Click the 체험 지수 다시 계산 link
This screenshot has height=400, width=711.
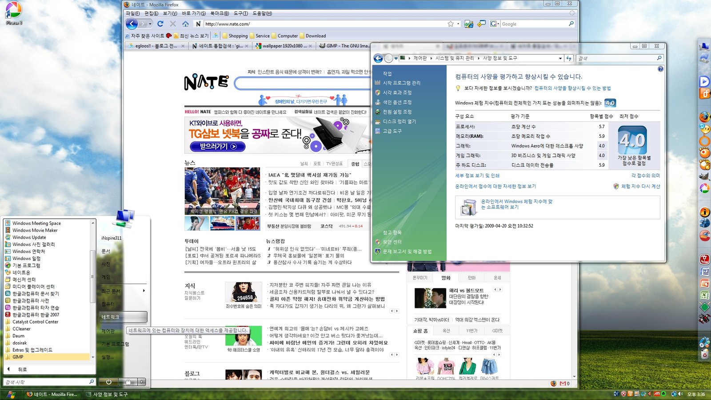[640, 186]
